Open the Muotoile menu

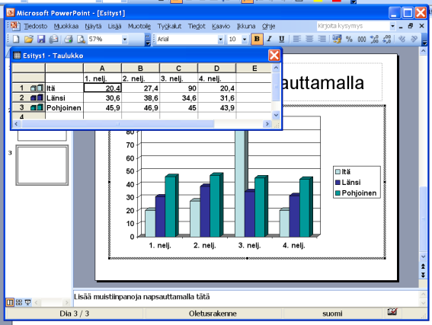tap(139, 26)
